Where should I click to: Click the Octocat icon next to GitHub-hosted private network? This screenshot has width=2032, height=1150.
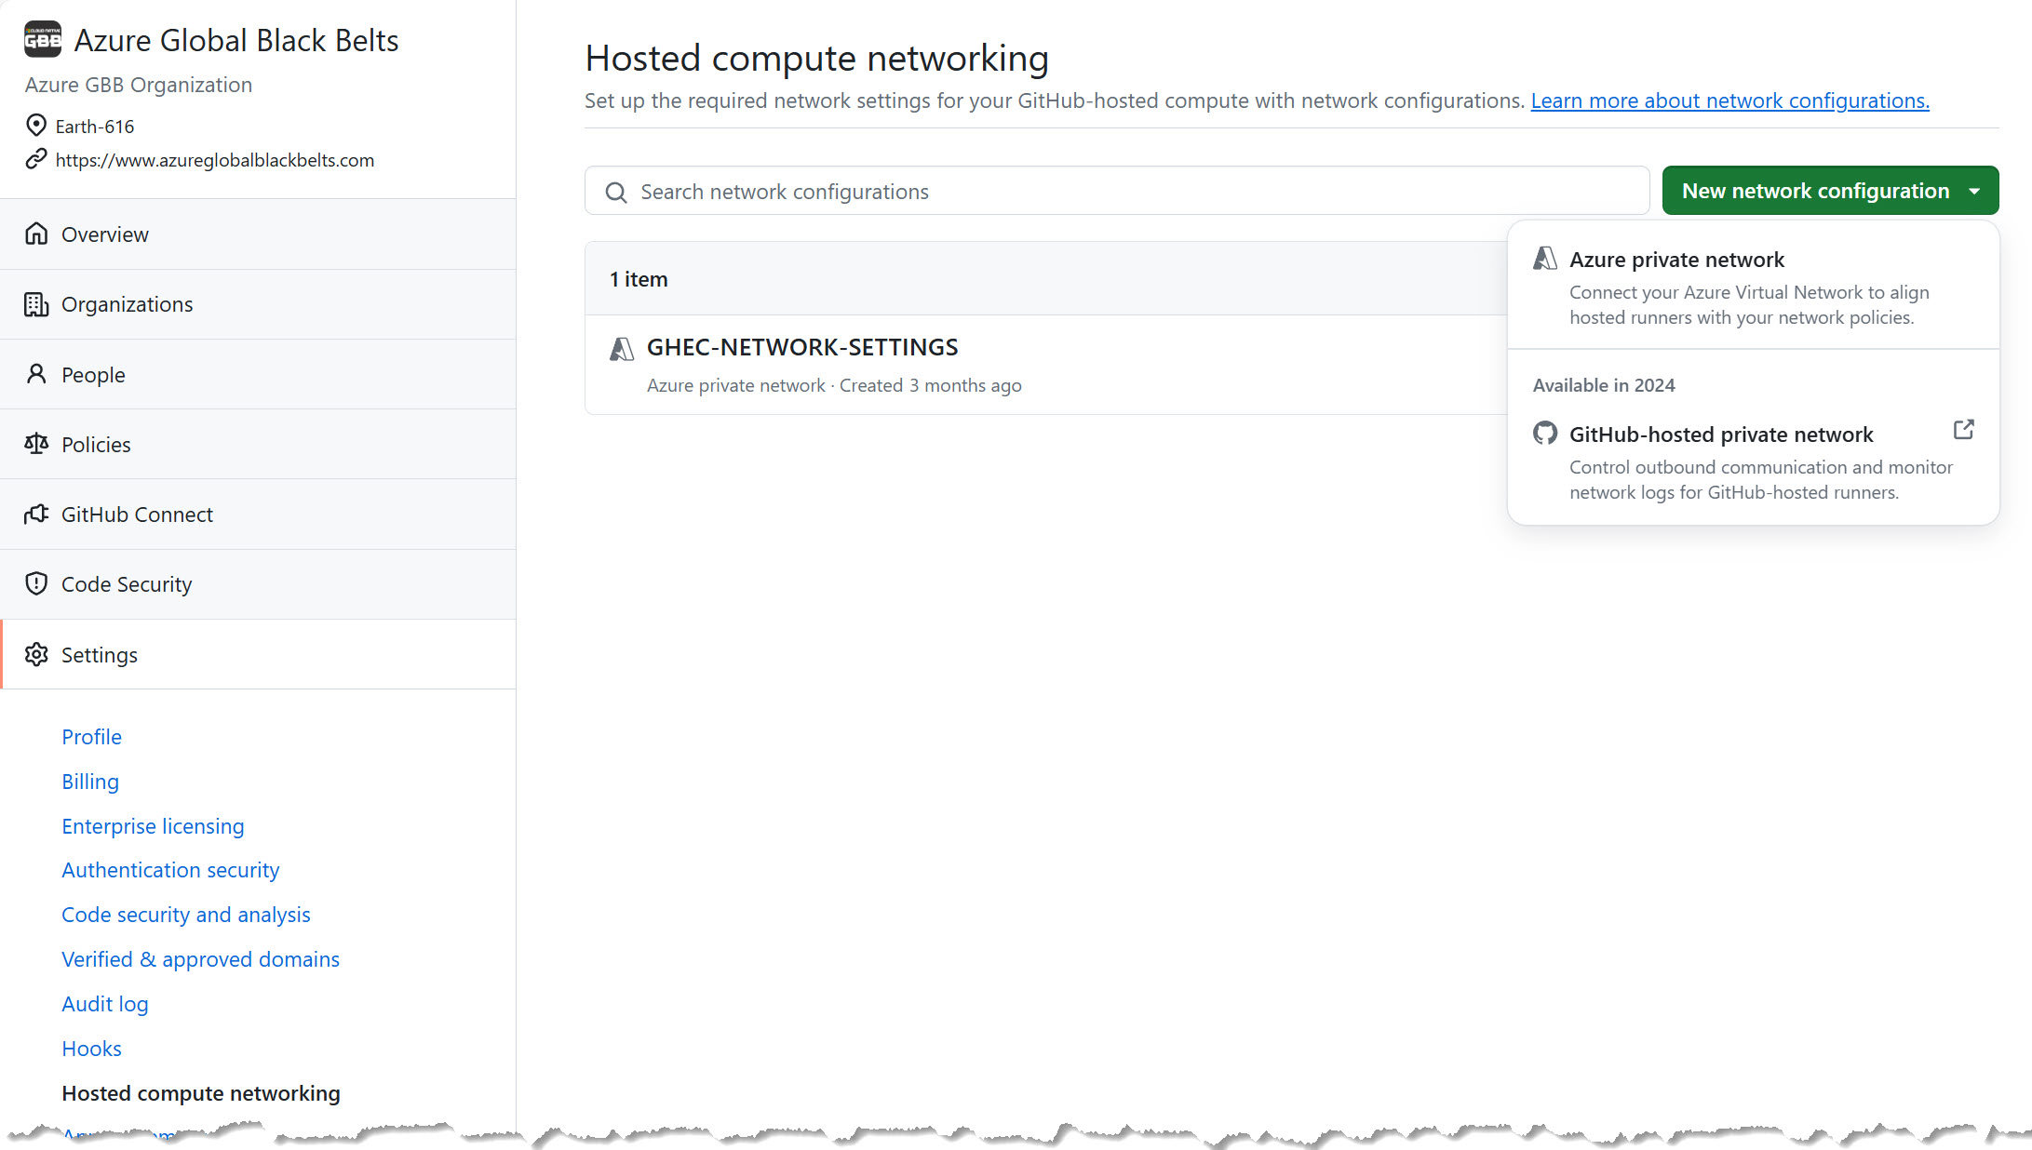pyautogui.click(x=1545, y=434)
